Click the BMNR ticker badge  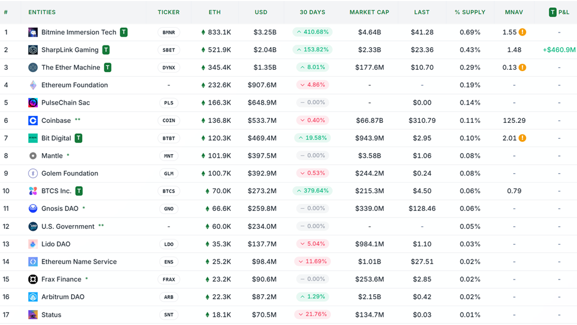(x=169, y=32)
